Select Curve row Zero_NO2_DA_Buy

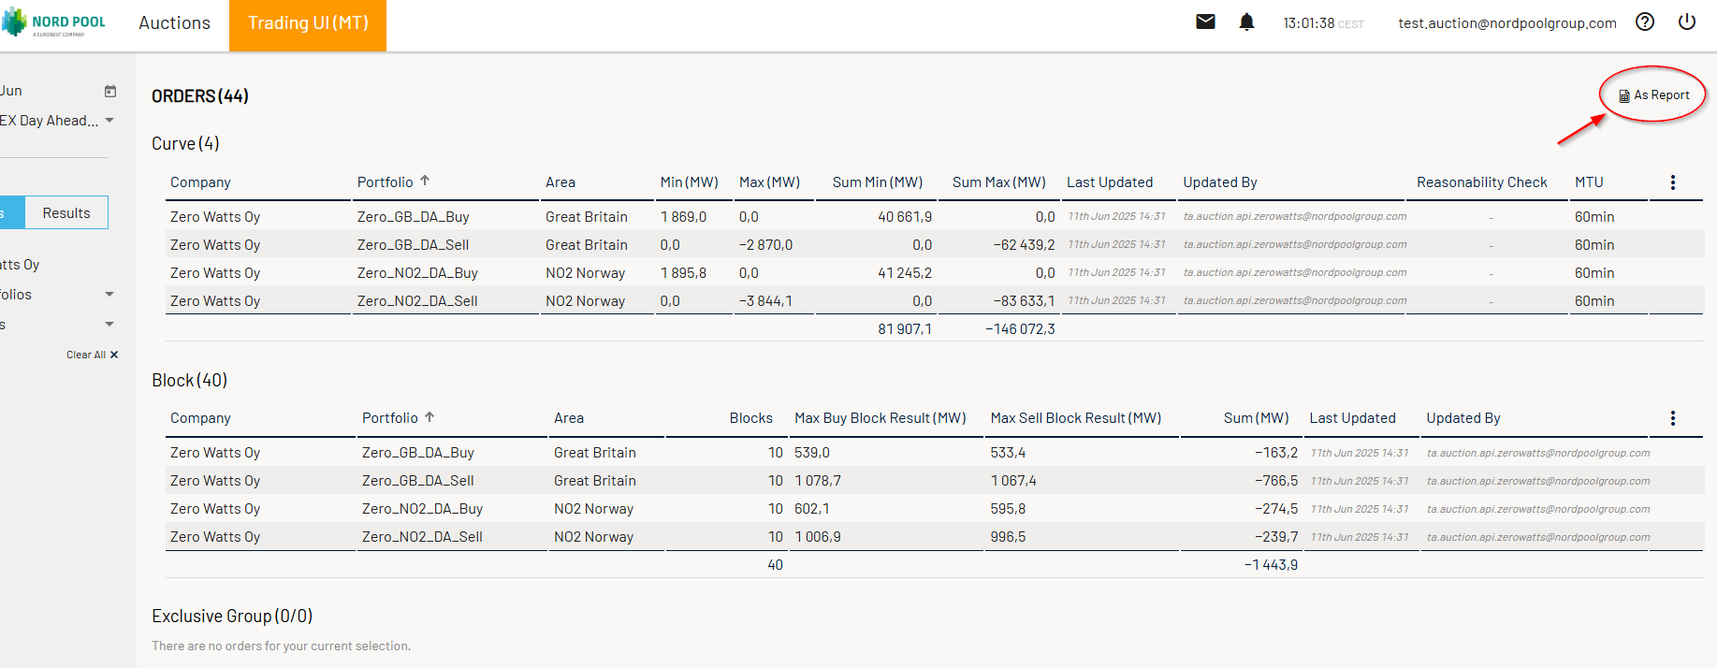coord(934,272)
